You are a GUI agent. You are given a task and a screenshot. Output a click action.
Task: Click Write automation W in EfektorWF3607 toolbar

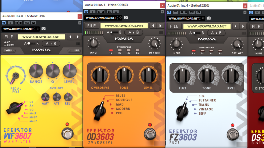pyautogui.click(x=20, y=23)
